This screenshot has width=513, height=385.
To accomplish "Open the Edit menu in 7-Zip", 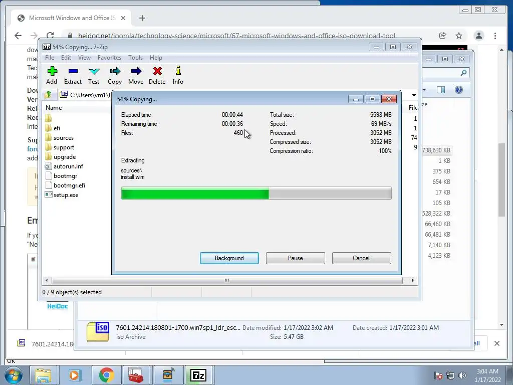I will pyautogui.click(x=66, y=58).
